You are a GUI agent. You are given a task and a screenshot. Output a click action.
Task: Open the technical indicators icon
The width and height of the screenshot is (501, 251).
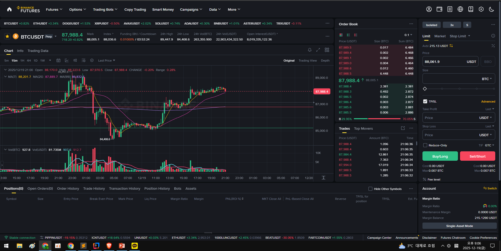point(67,61)
